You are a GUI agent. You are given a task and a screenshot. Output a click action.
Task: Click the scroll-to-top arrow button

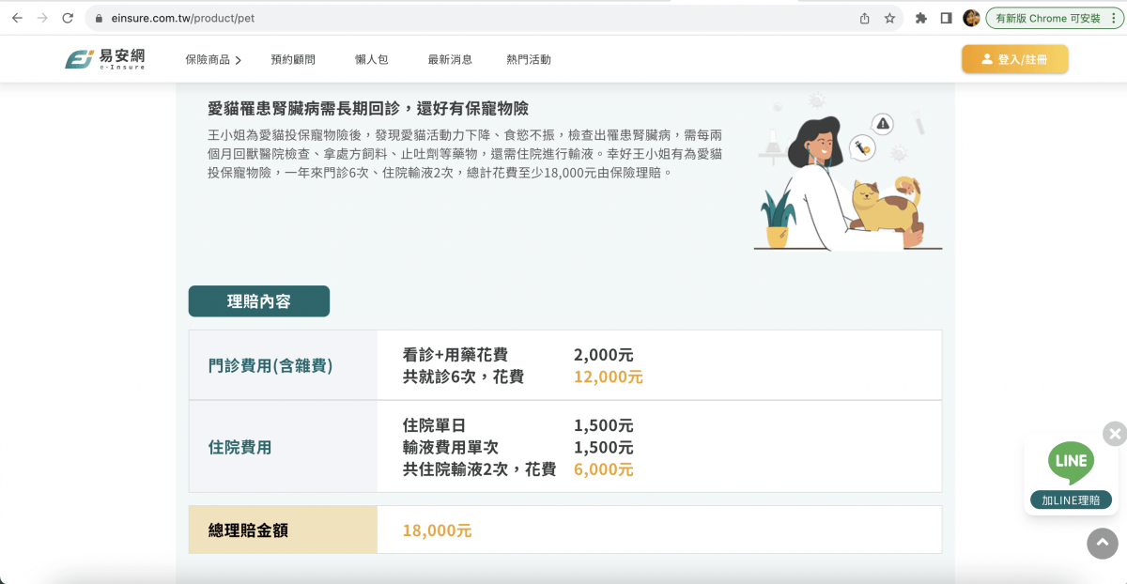(x=1103, y=543)
